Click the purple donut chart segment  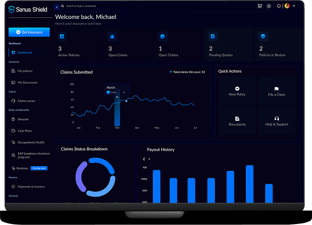[80, 177]
